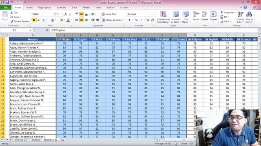The width and height of the screenshot is (261, 146).
Task: Open Copy dropdown arrow
Action: click(x=21, y=17)
